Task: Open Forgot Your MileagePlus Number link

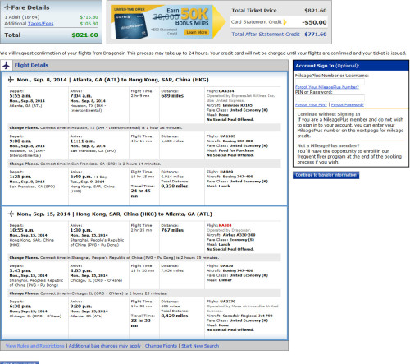Action: tap(327, 87)
